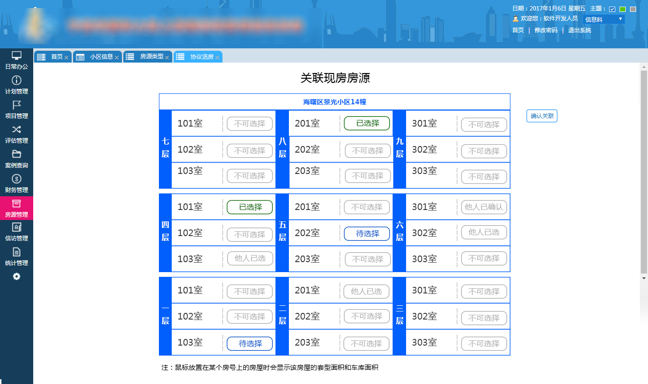
Task: Click the settings gear at sidebar bottom
Action: pyautogui.click(x=16, y=276)
